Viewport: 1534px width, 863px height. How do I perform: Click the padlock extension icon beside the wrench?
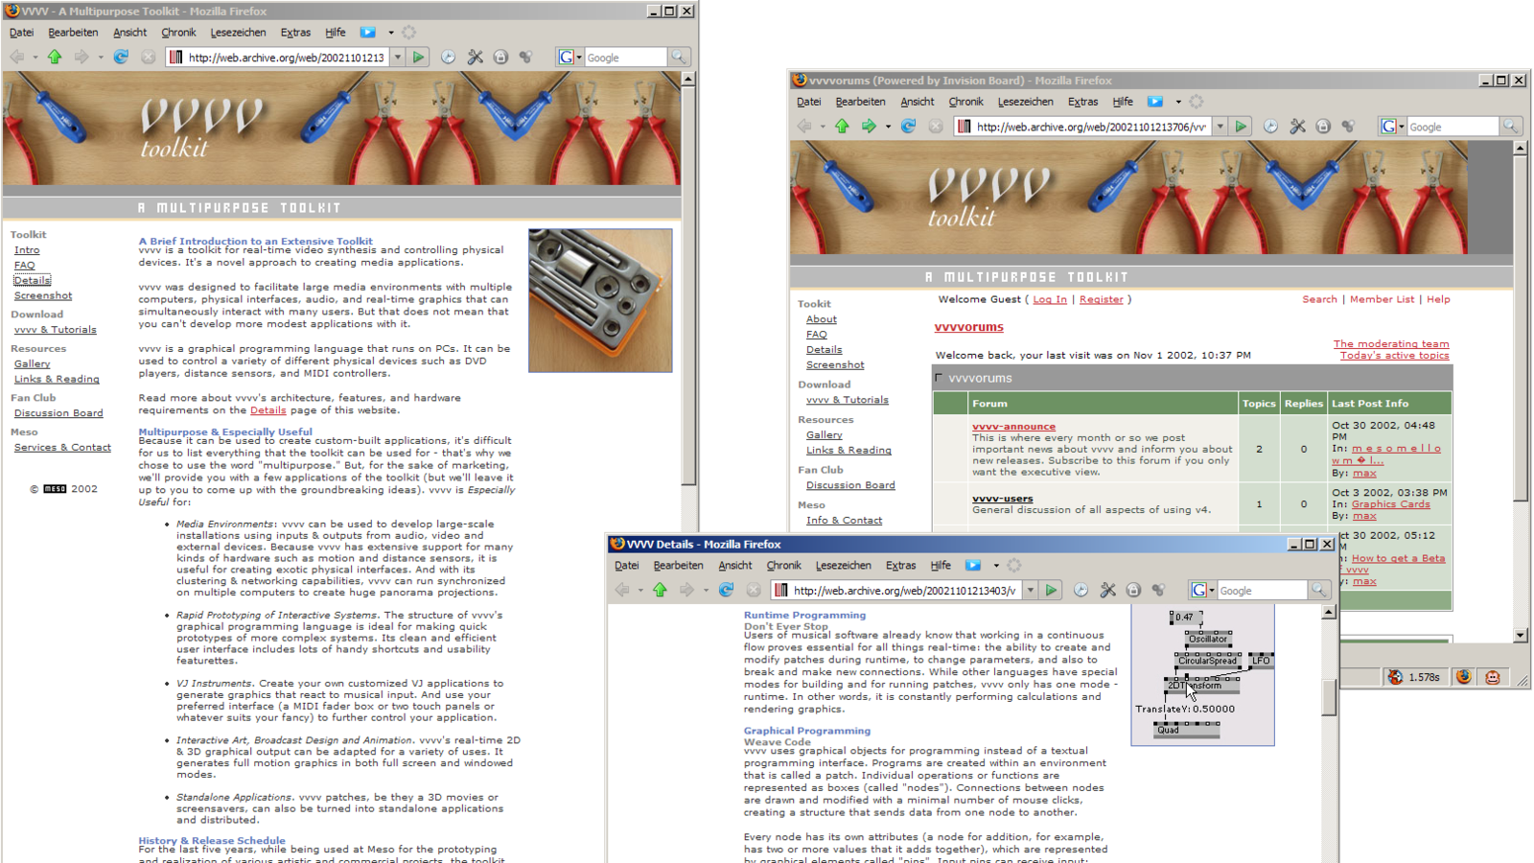tap(1132, 590)
